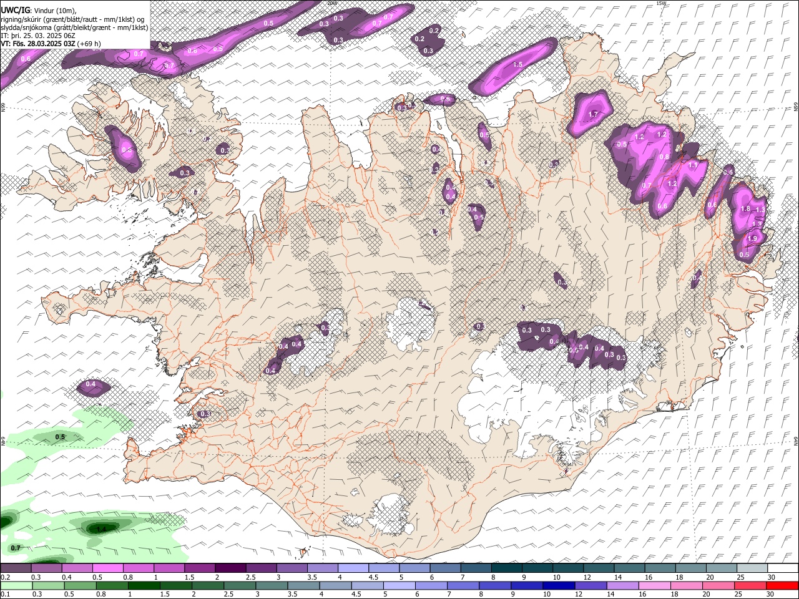Viewport: 799px width, 599px height.
Task: Select the light pink rain legend swatch at 16
Action: 654,585
